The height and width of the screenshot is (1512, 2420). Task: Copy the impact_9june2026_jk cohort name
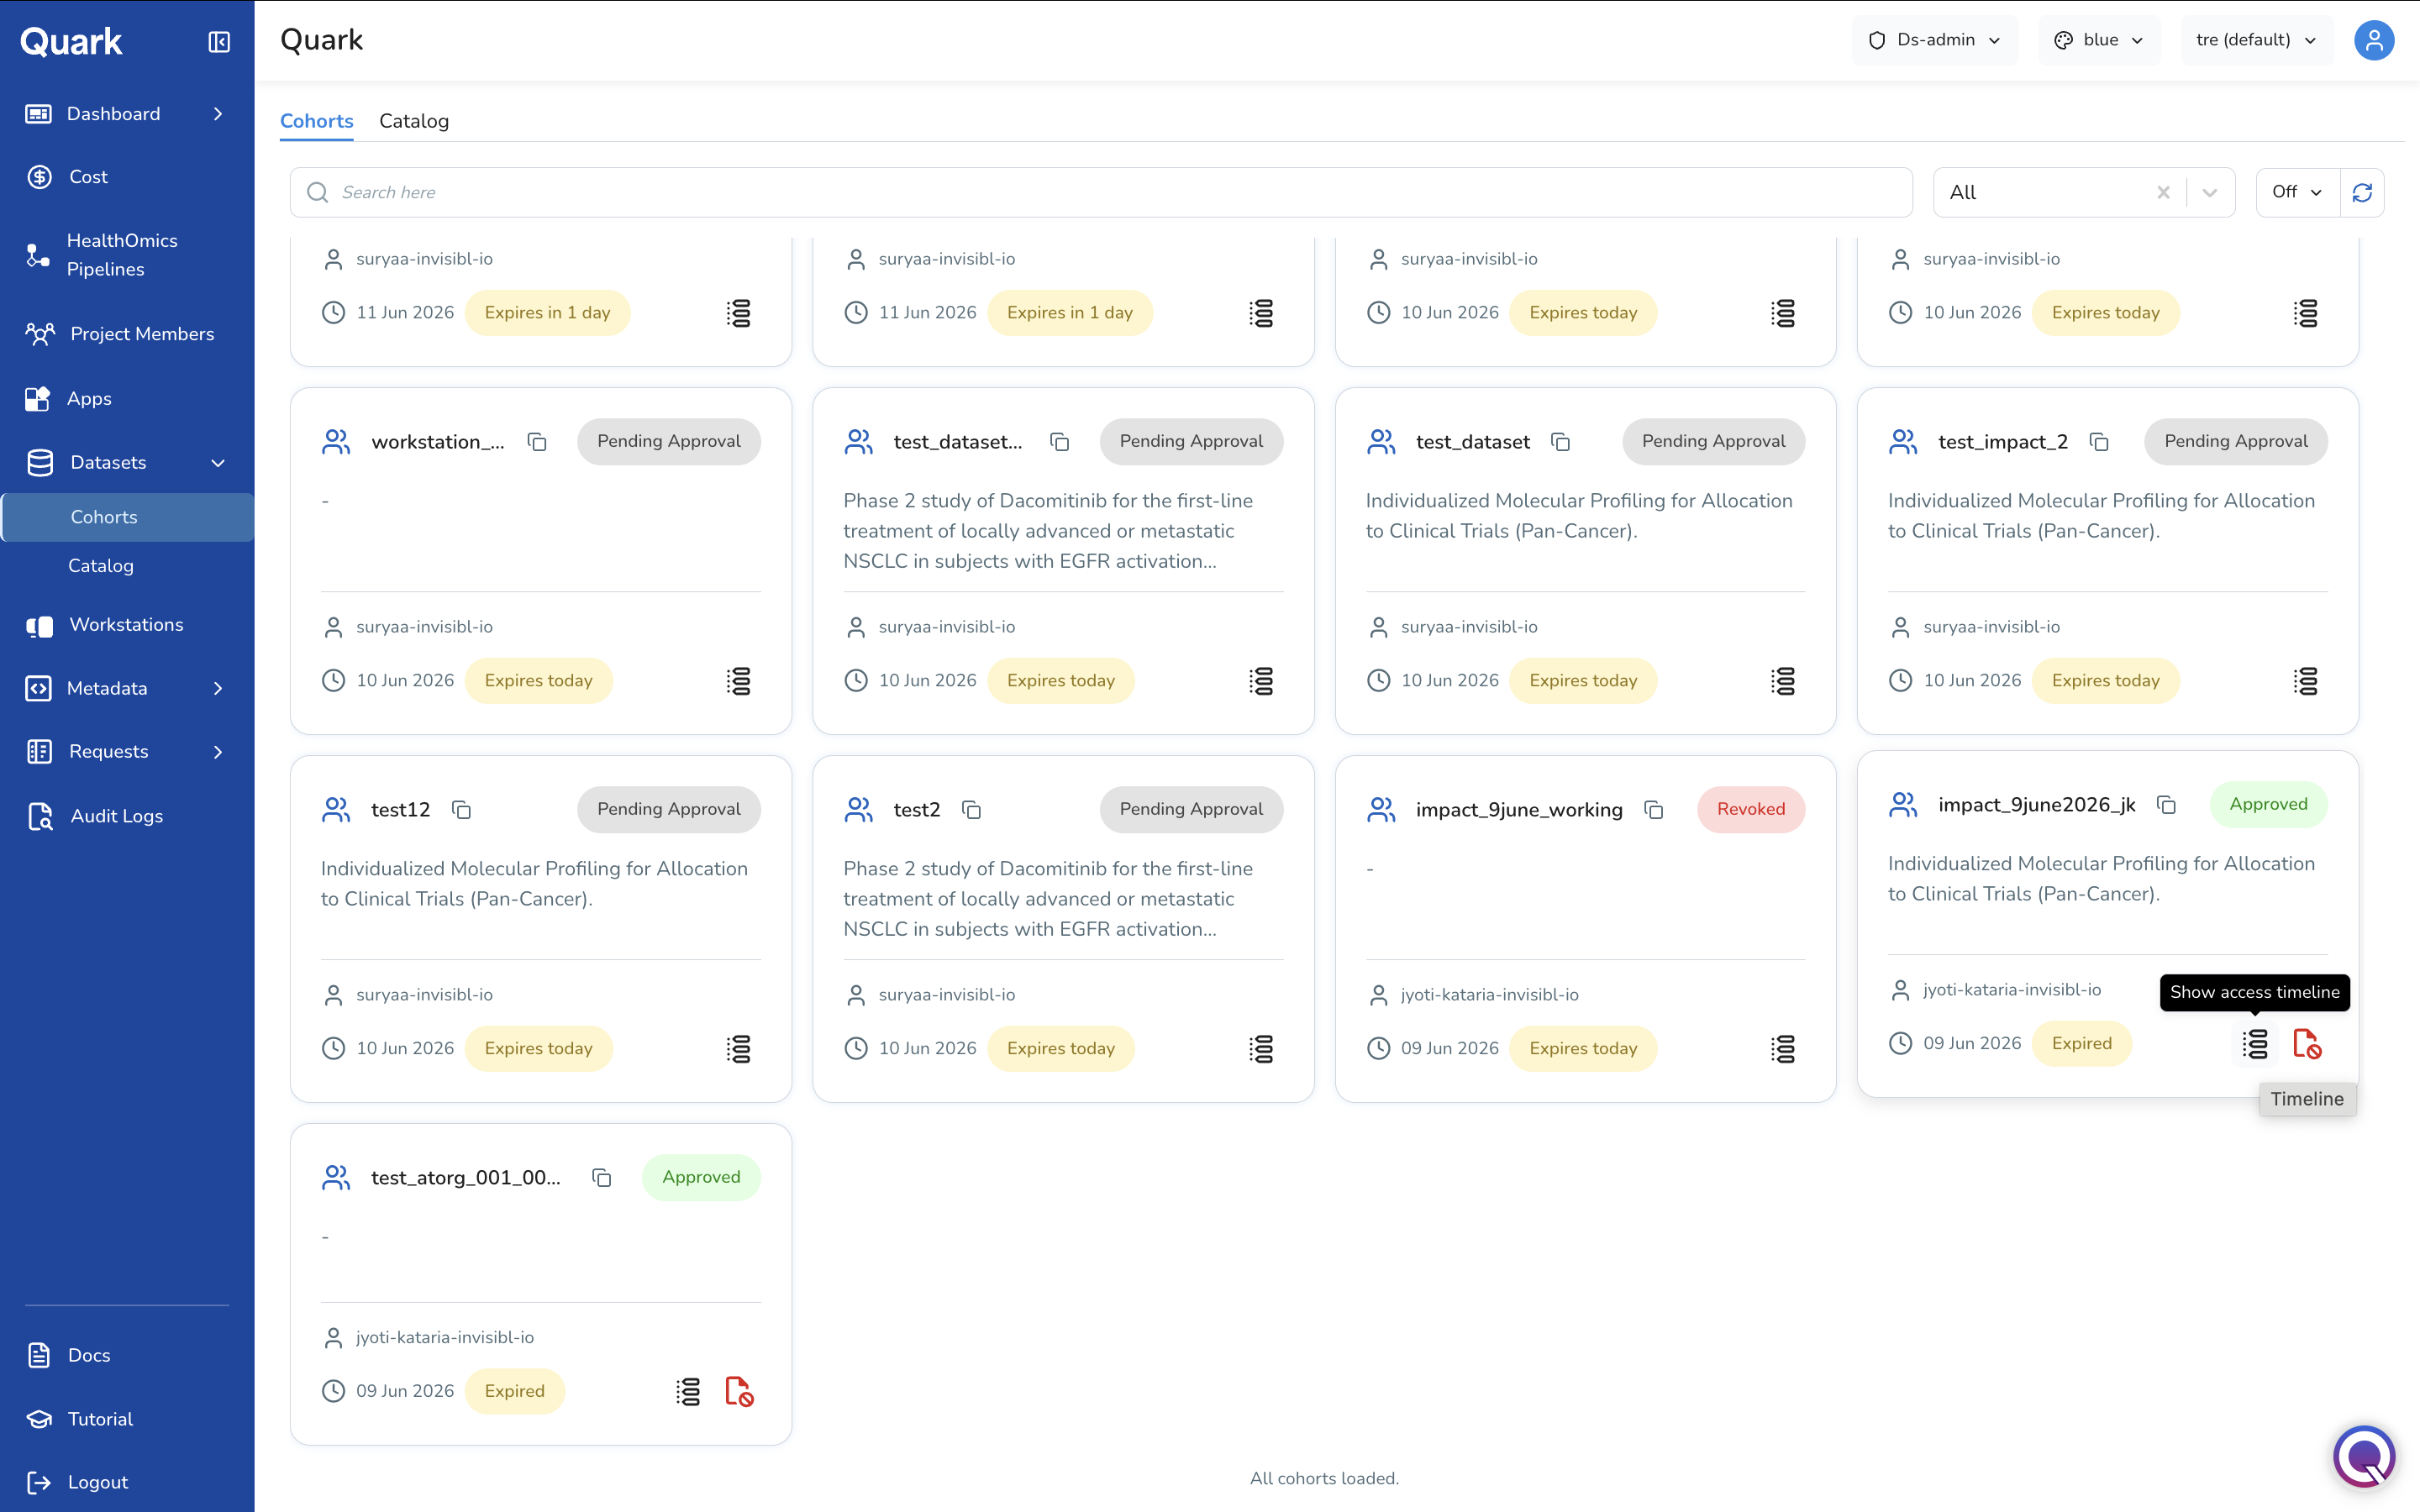pyautogui.click(x=2166, y=805)
